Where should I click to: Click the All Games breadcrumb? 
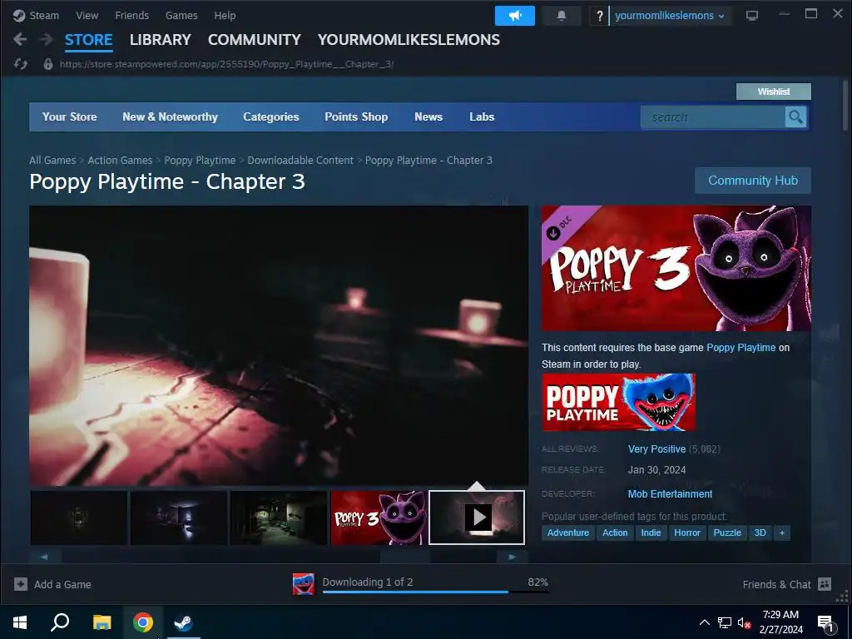click(52, 161)
